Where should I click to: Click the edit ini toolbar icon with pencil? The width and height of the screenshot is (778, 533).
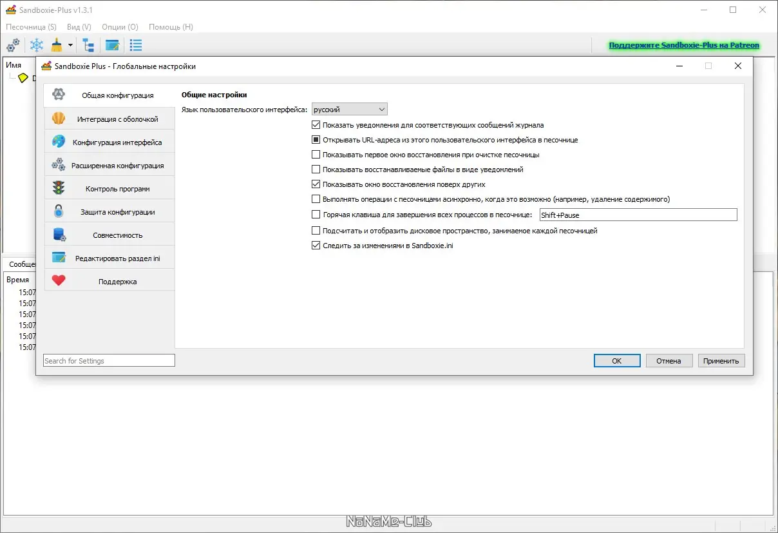point(112,45)
